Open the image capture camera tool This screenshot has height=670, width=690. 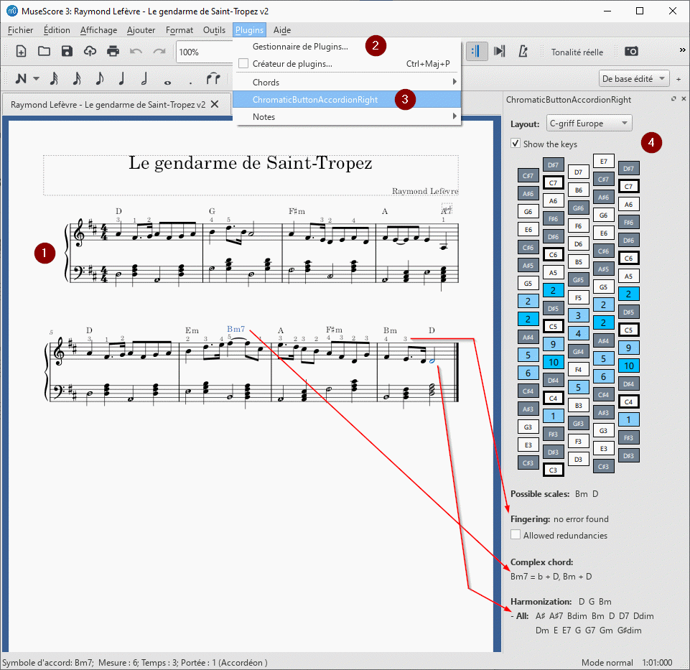pyautogui.click(x=633, y=51)
